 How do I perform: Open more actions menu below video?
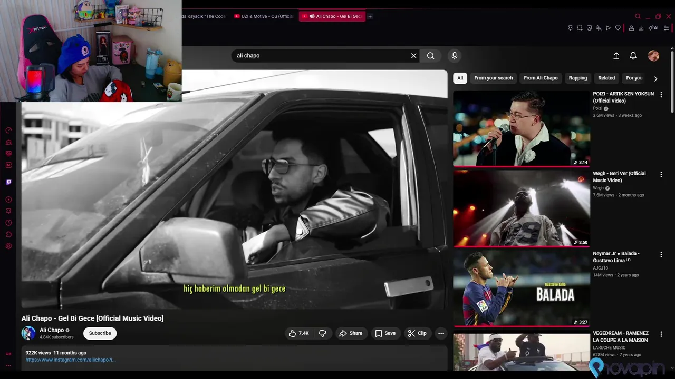click(x=441, y=333)
